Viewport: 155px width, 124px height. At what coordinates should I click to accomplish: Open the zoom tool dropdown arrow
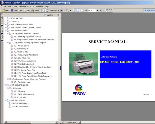tap(71, 11)
